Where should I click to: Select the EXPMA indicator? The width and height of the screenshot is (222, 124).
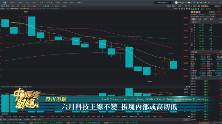click(x=154, y=117)
